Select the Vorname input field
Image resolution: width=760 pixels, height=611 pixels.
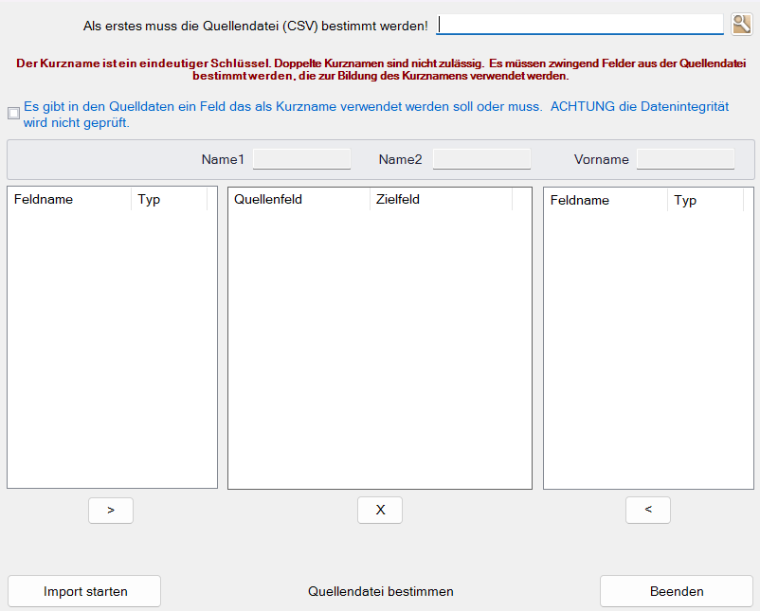[x=685, y=158]
